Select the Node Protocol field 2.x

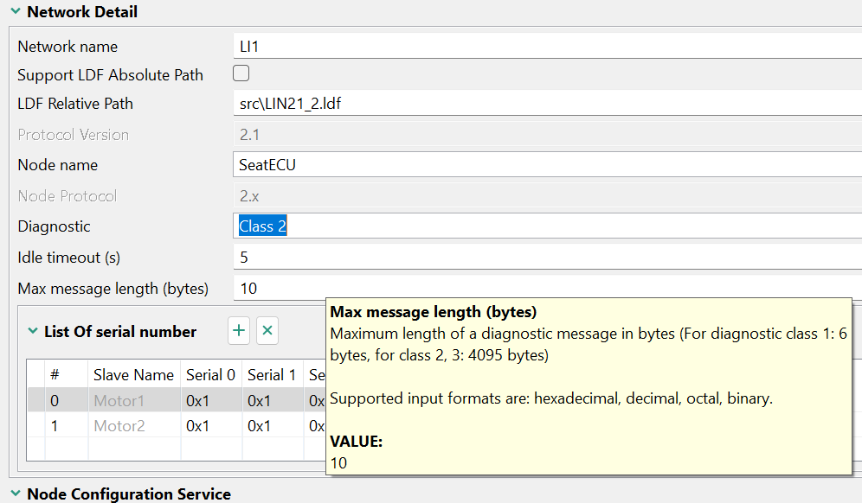tap(548, 196)
